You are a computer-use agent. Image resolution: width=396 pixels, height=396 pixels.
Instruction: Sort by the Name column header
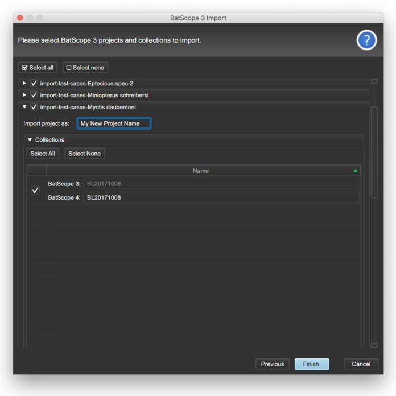(201, 171)
